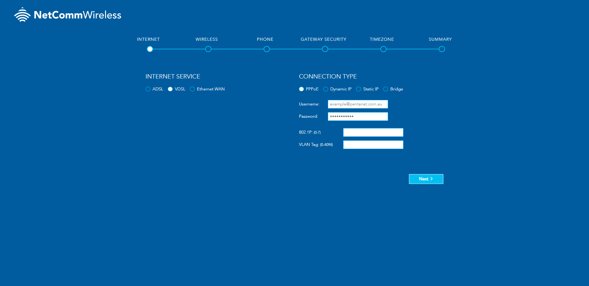589x286 pixels.
Task: Click the TIMEZONE step label
Action: click(x=382, y=39)
